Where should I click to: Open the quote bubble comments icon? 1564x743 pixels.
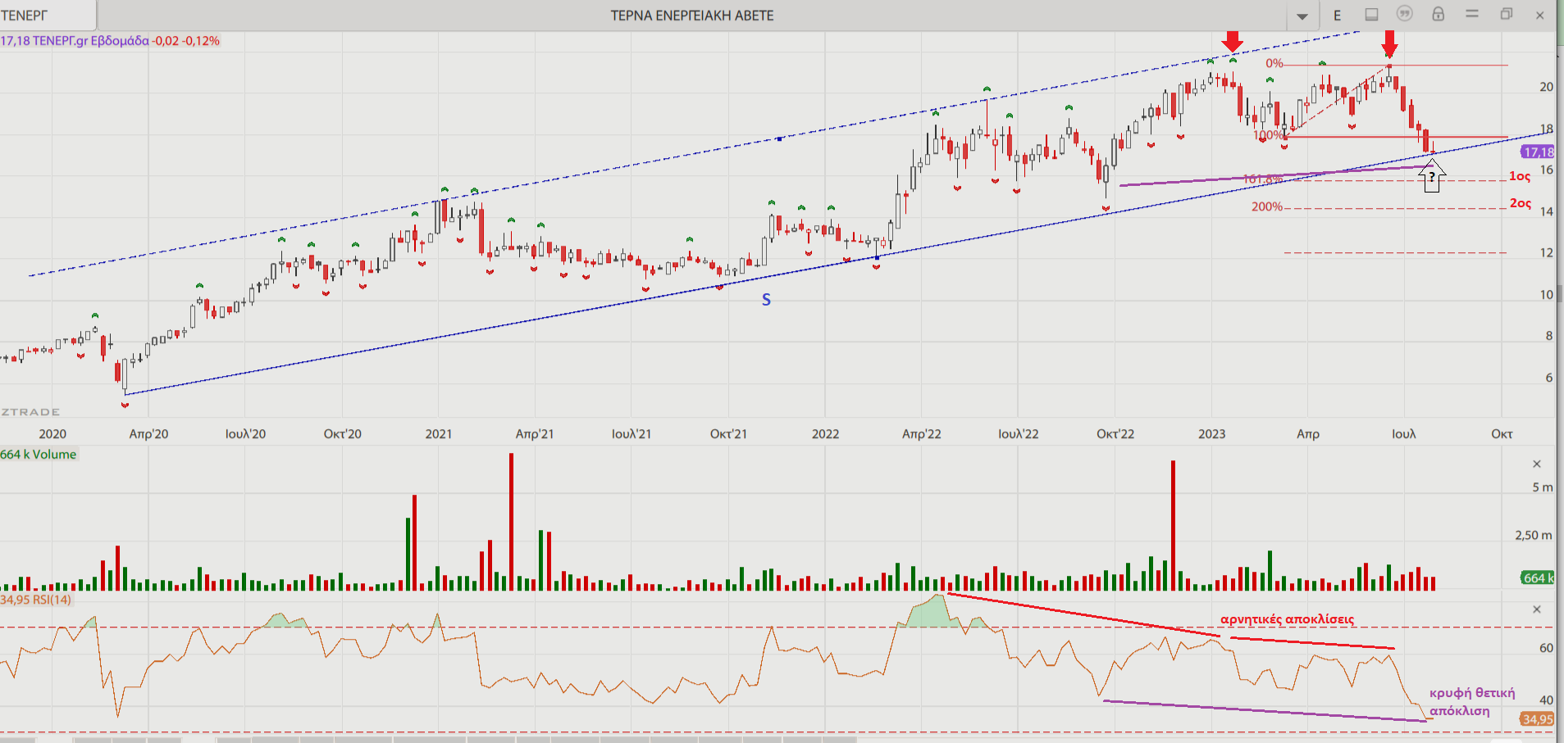[1405, 13]
